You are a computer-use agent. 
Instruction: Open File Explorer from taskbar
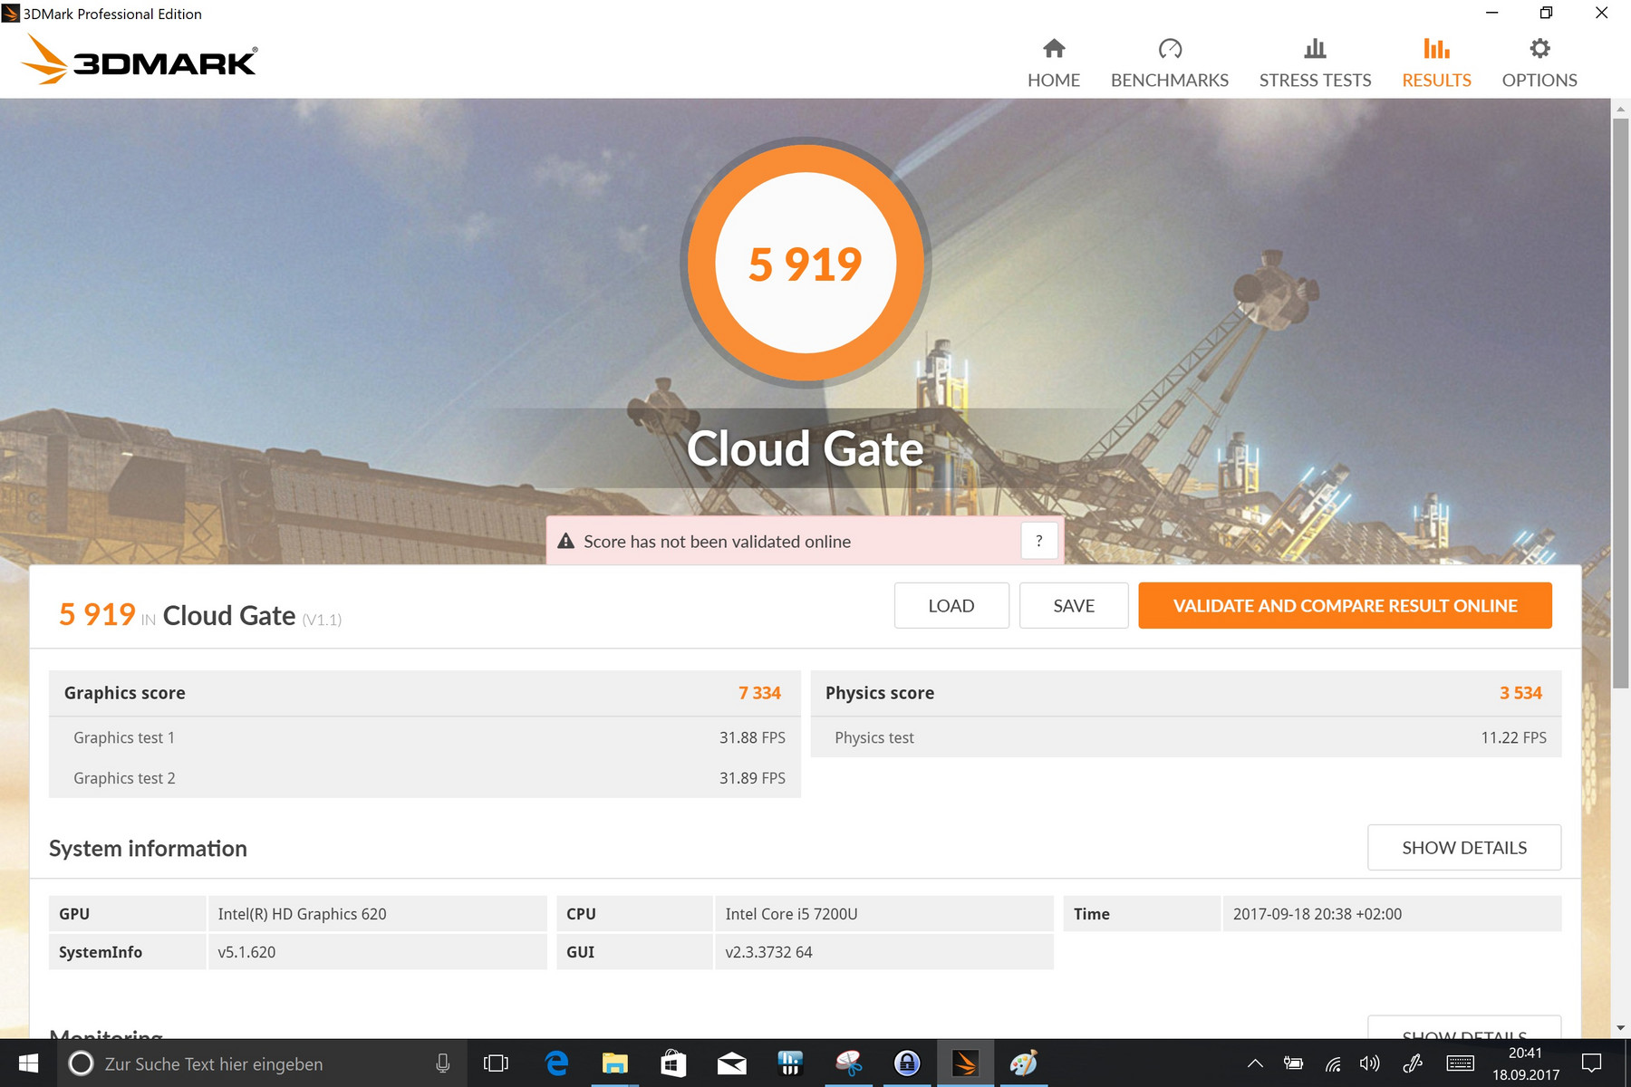point(614,1063)
